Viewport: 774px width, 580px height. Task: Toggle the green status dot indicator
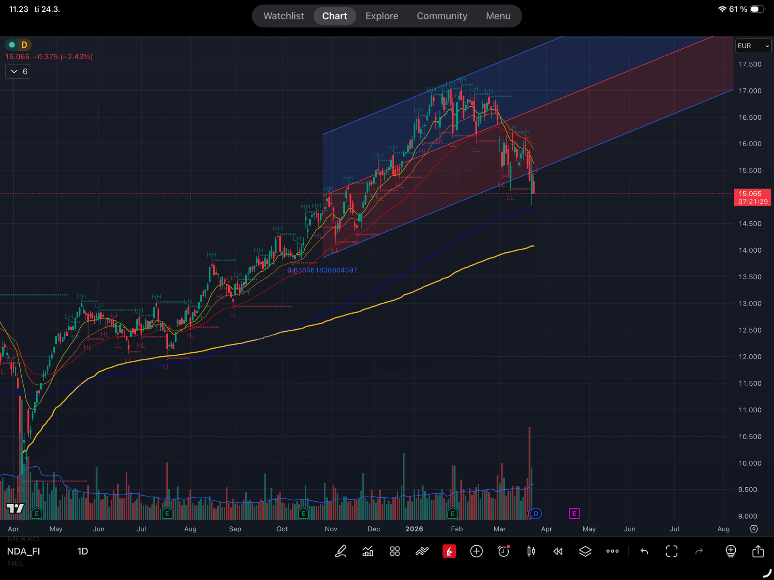pyautogui.click(x=12, y=45)
